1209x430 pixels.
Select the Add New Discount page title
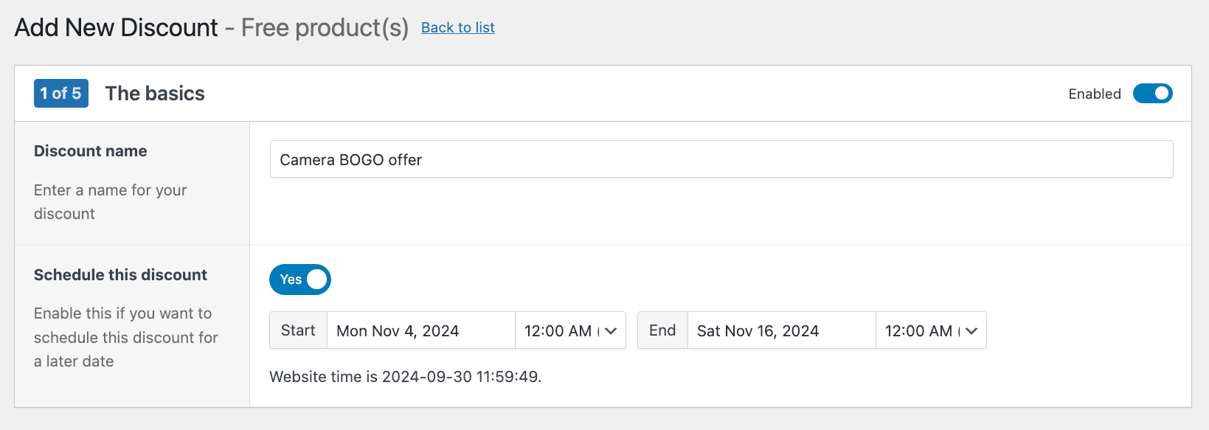(116, 27)
